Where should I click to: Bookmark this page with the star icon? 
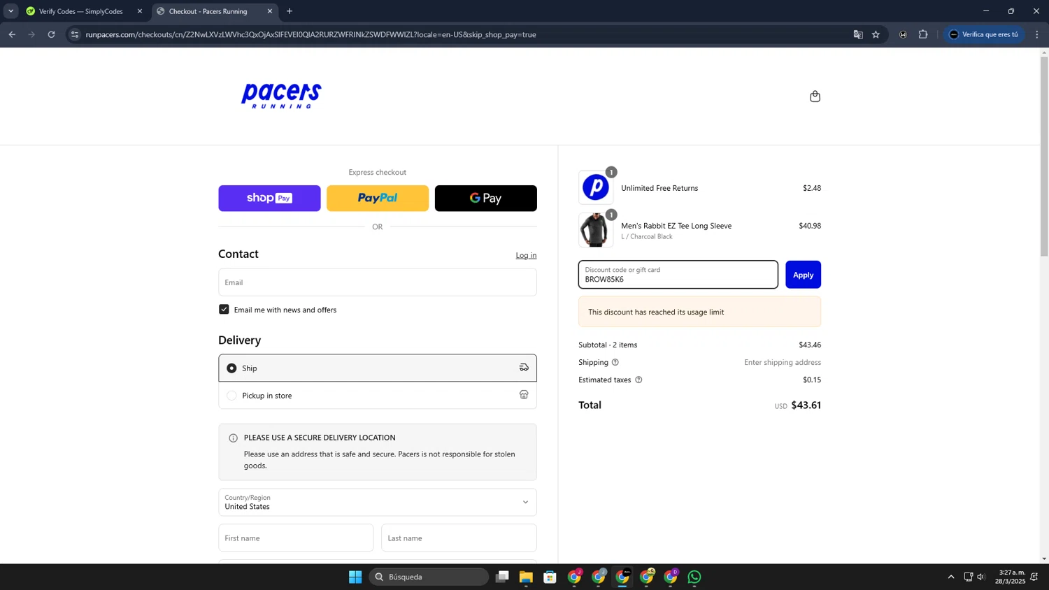(876, 34)
